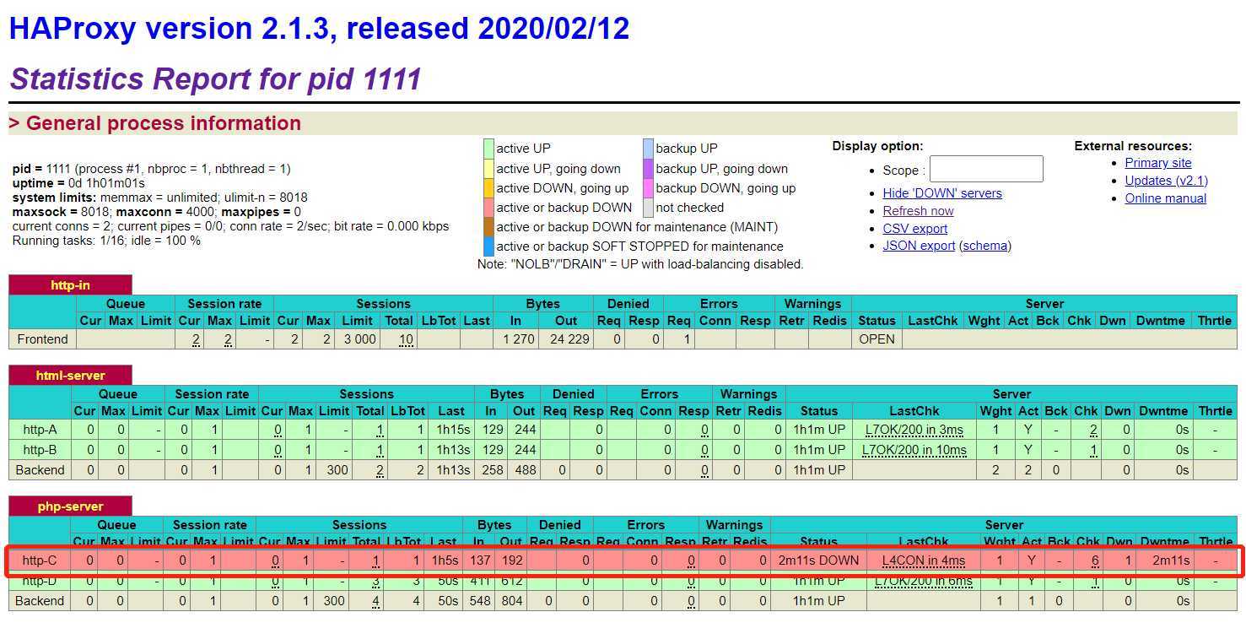Click Frontend bytes in value 1 270

pos(519,339)
